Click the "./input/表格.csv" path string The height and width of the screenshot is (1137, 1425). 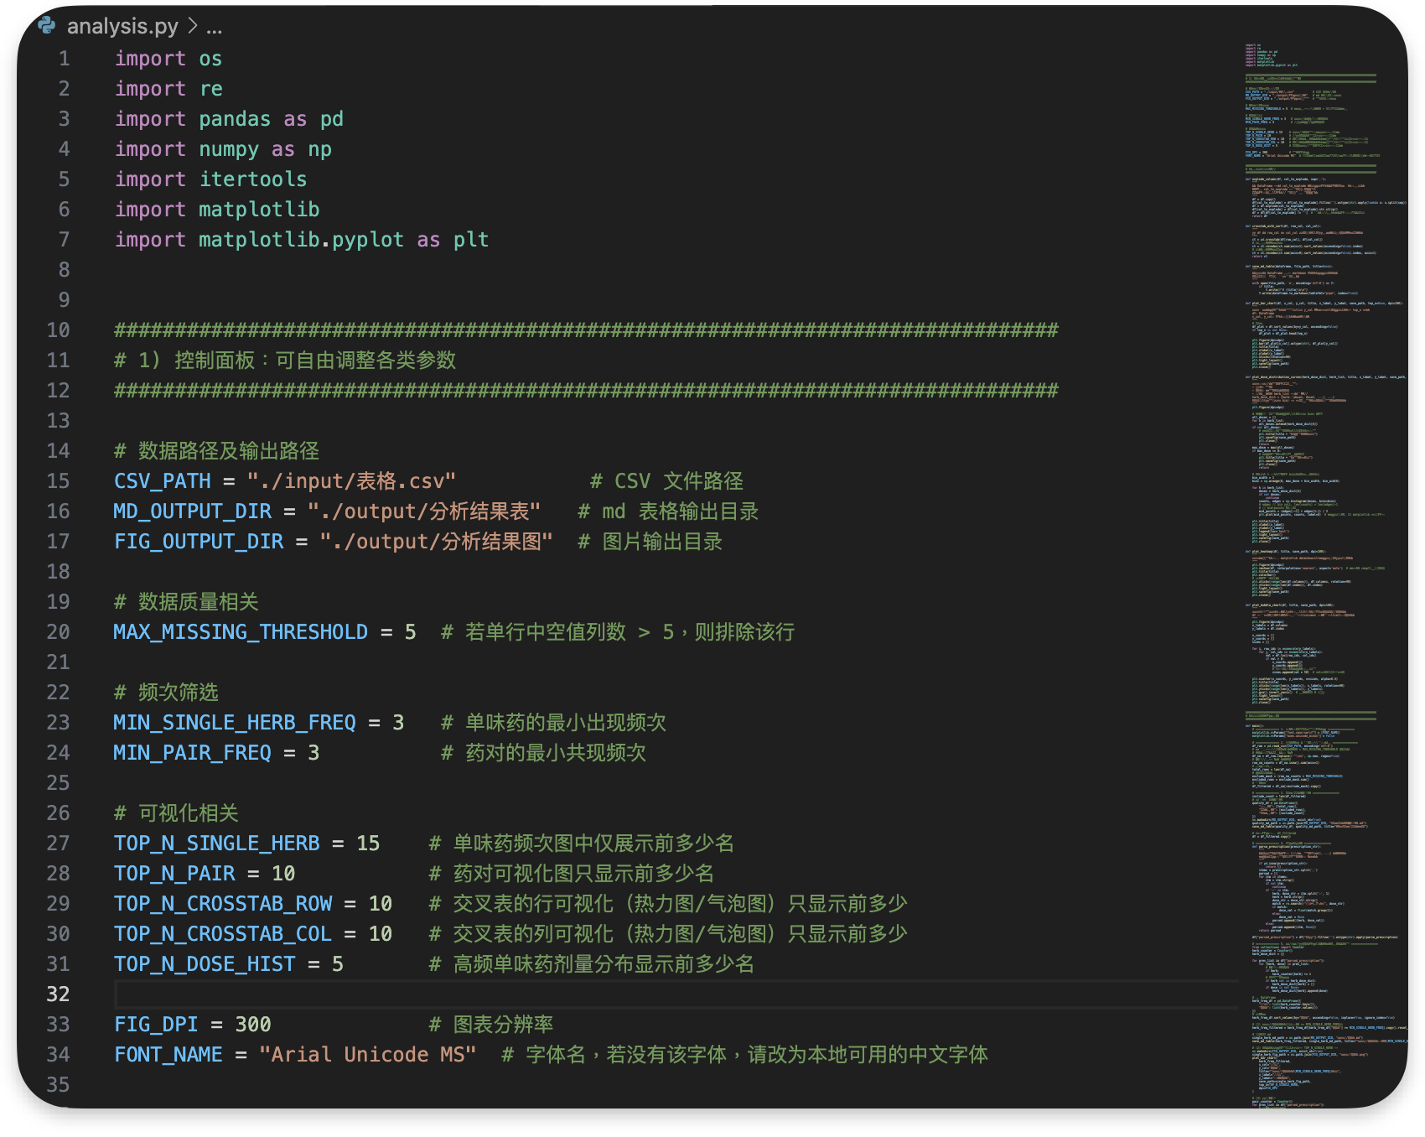point(351,481)
